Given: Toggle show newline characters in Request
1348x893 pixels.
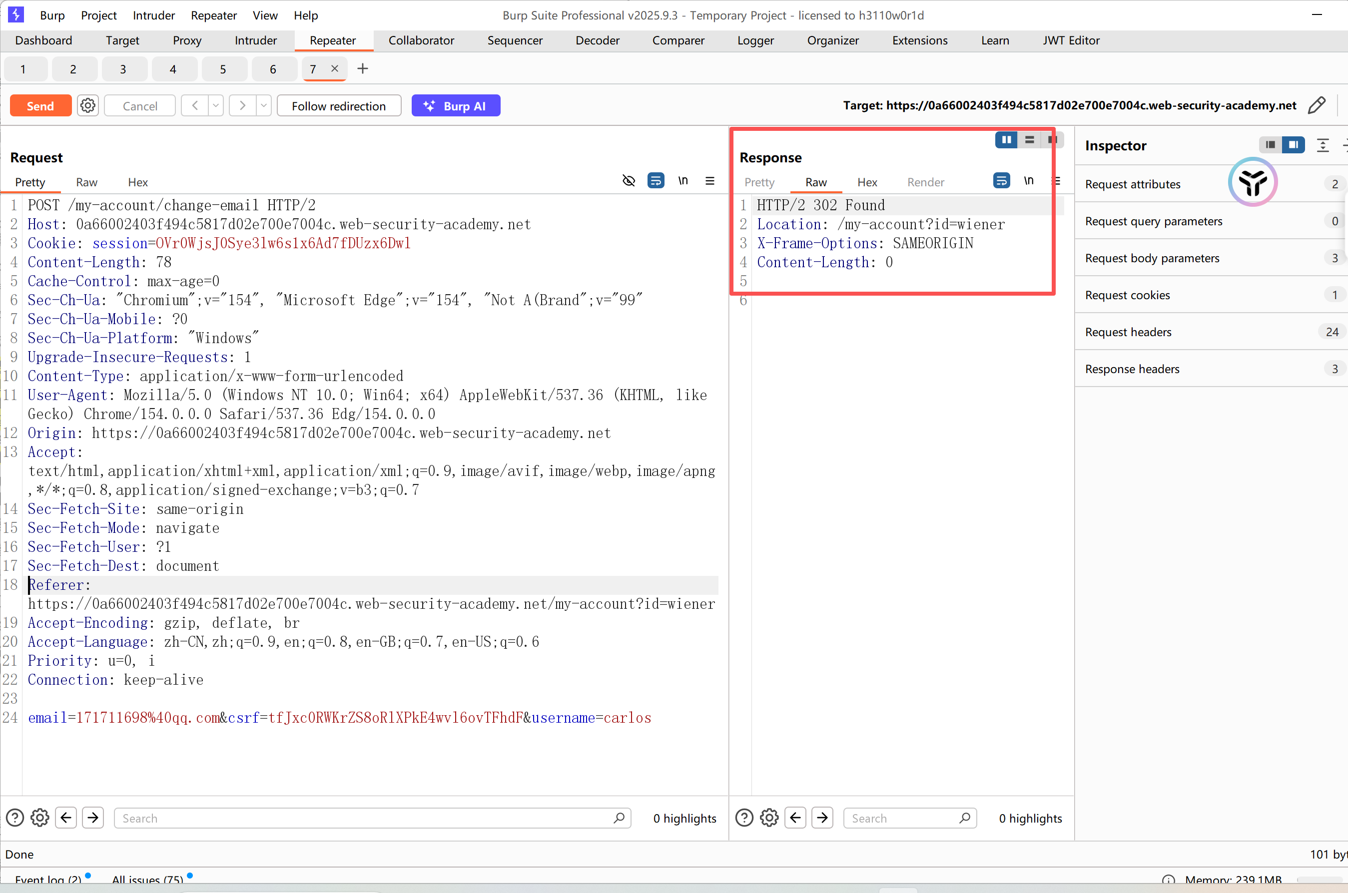Looking at the screenshot, I should (x=683, y=180).
